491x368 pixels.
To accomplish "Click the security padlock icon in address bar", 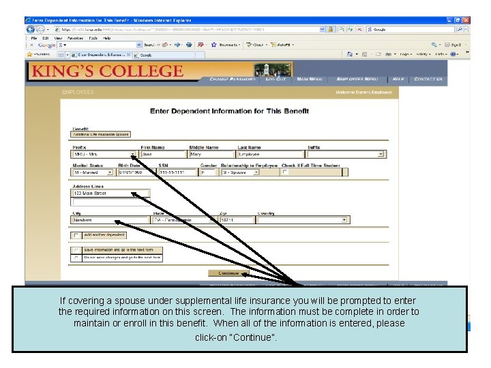I will 331,29.
